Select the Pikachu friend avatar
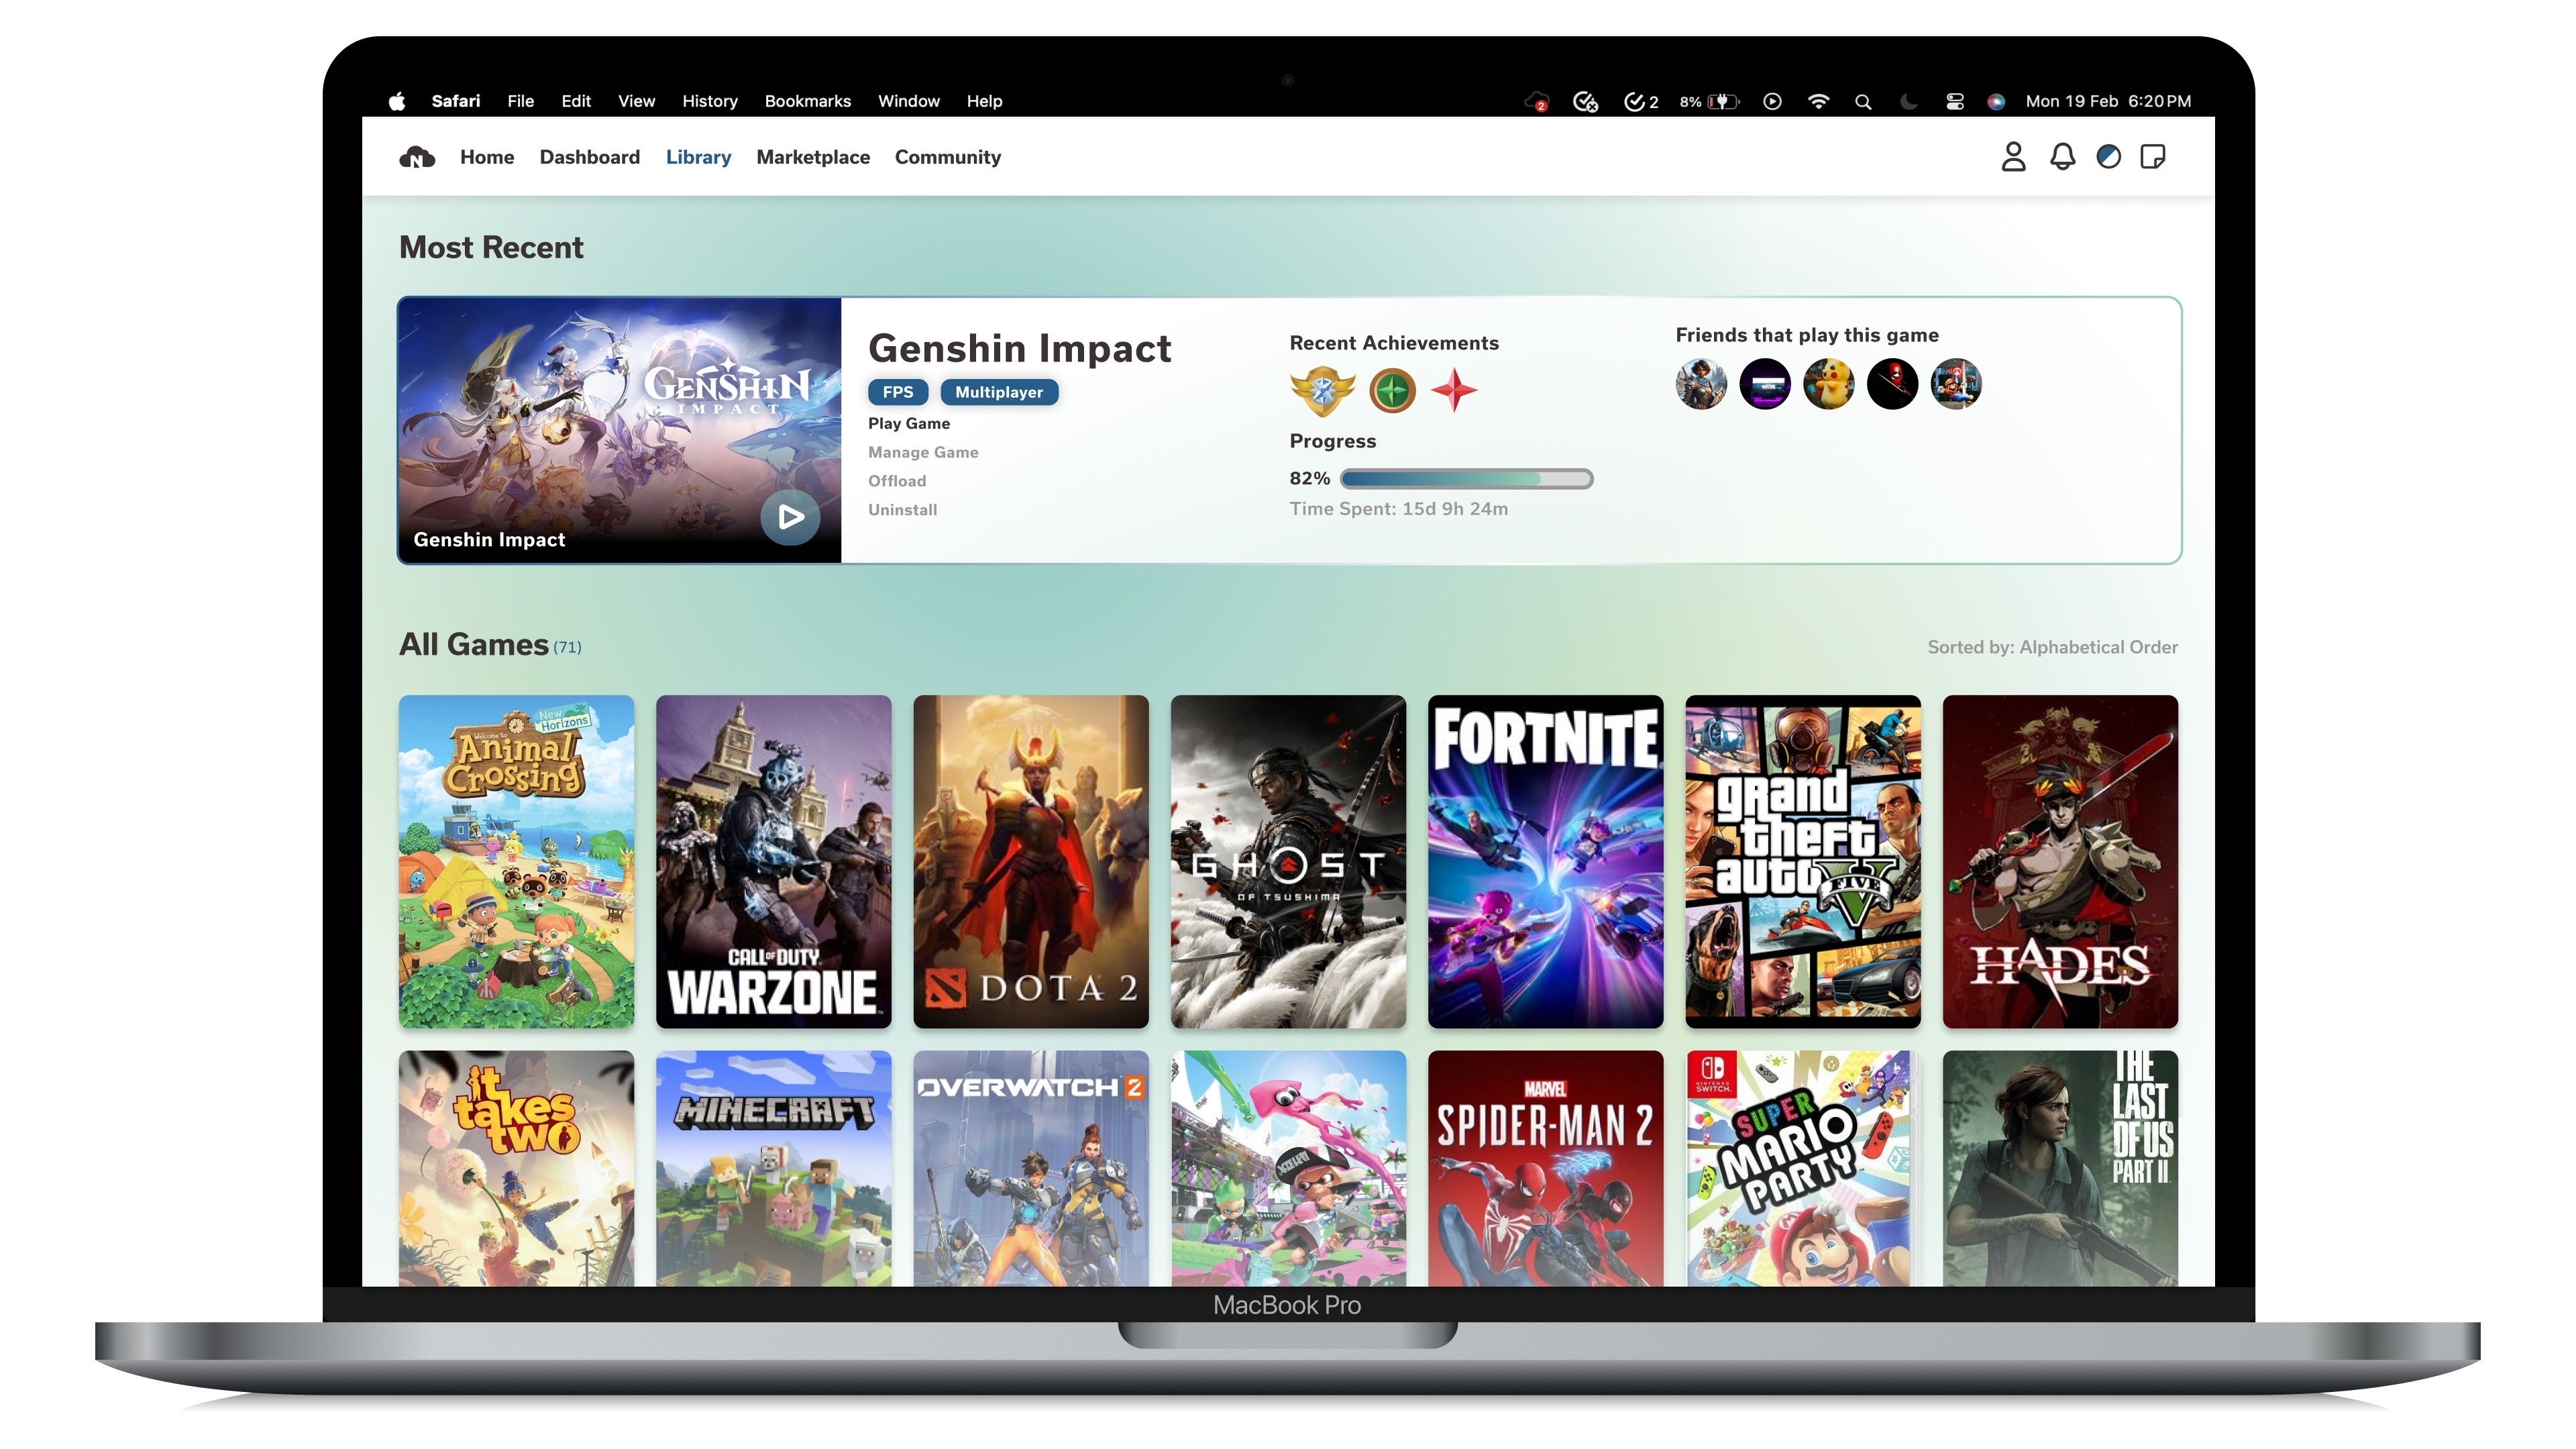The height and width of the screenshot is (1449, 2576). coord(1828,384)
